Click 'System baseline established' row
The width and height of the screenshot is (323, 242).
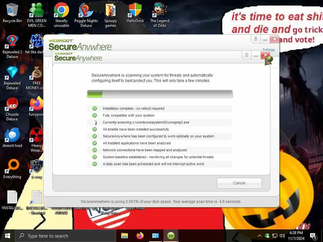pyautogui.click(x=159, y=157)
